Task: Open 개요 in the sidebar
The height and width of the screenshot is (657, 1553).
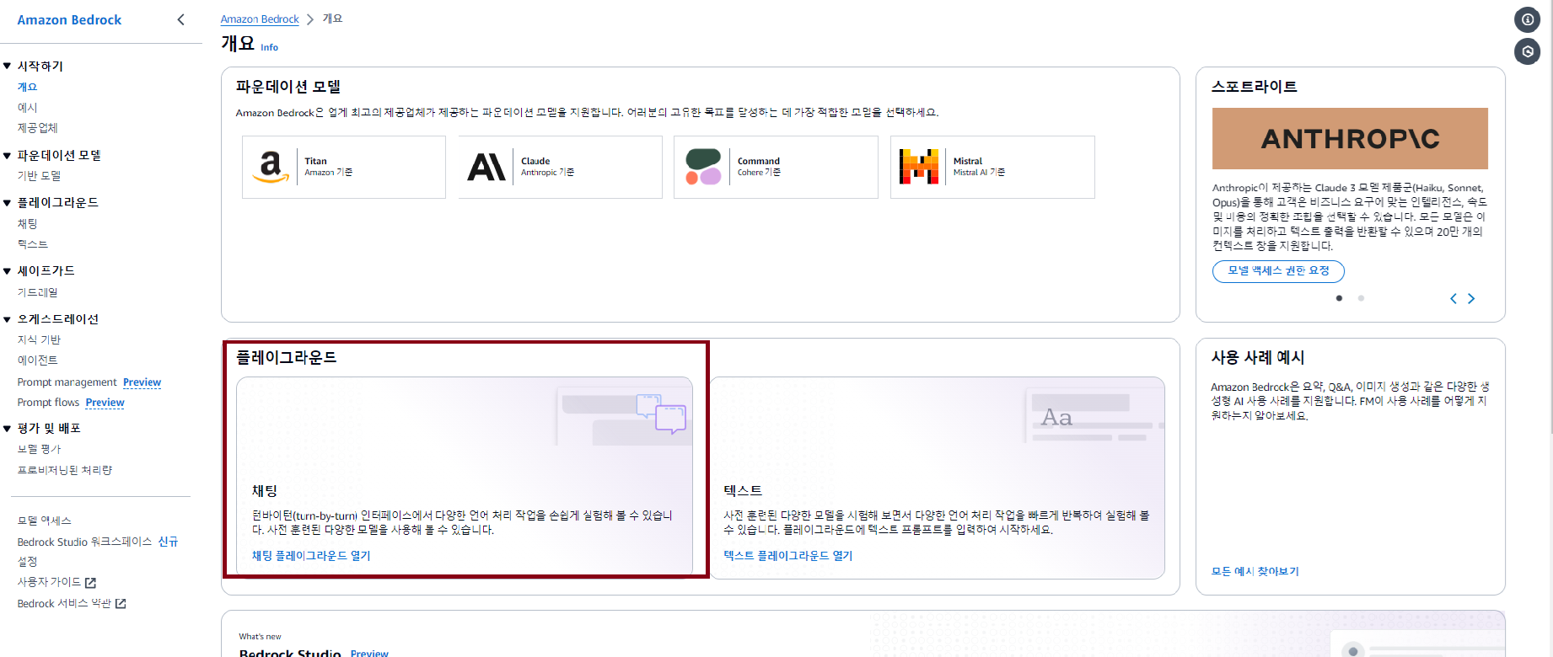Action: 28,87
